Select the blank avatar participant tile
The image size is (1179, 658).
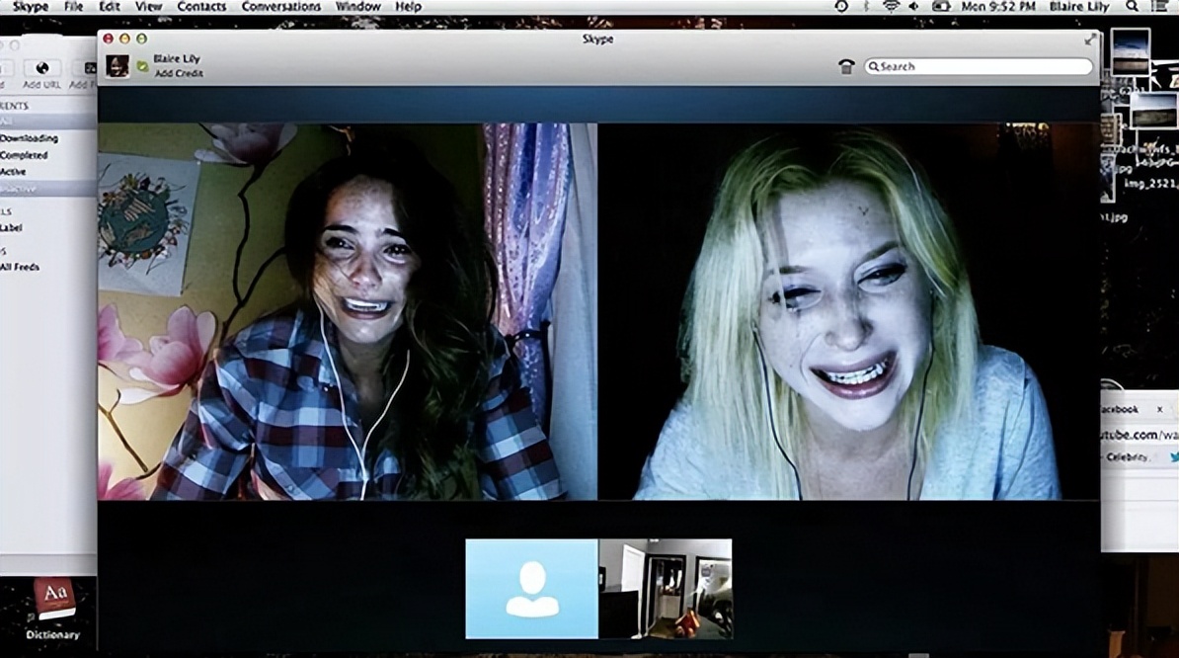pyautogui.click(x=531, y=589)
